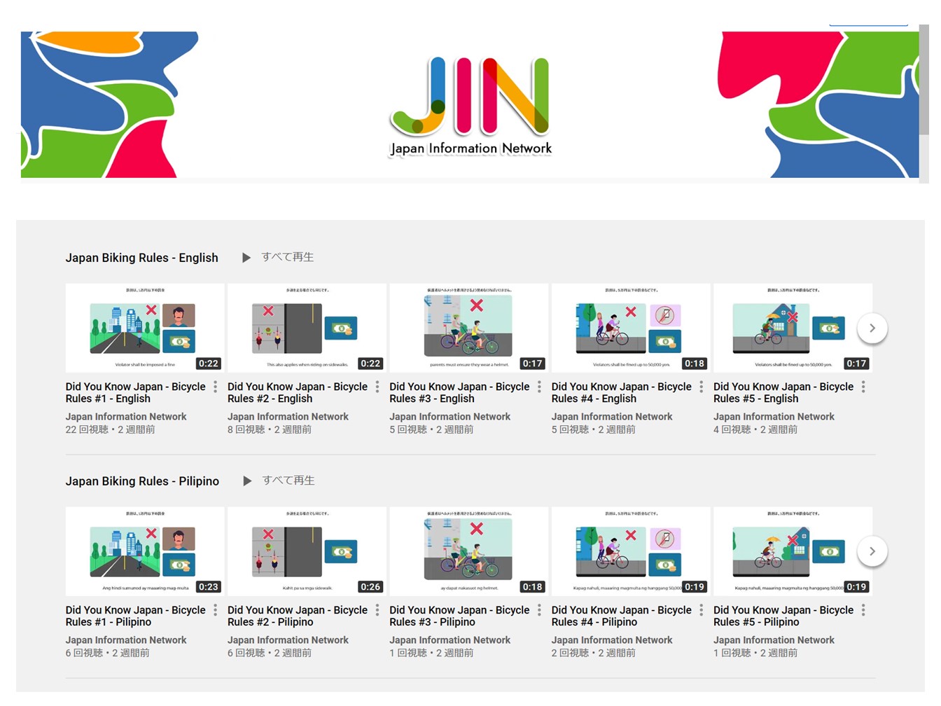Open options menu for Bicycle Rules #1 - English
The height and width of the screenshot is (706, 941).
pyautogui.click(x=215, y=387)
